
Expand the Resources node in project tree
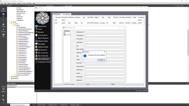tap(10, 77)
